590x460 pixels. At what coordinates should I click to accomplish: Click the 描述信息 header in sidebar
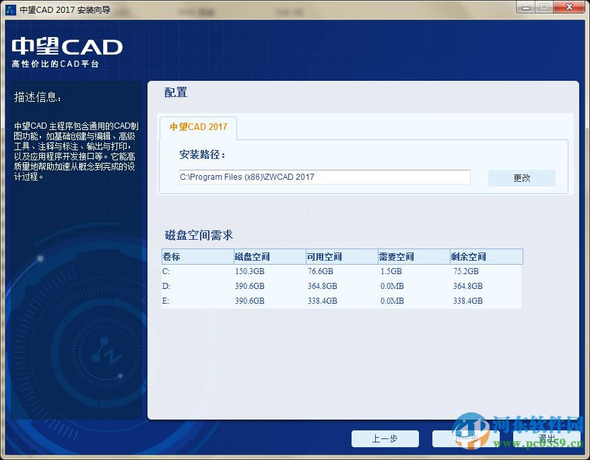(36, 98)
